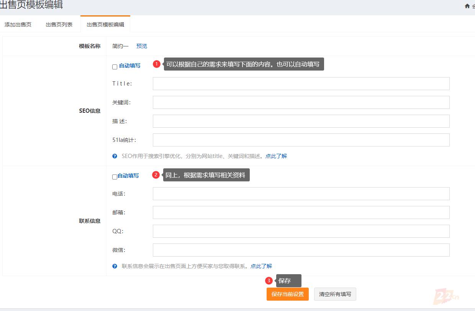The image size is (475, 311).
Task: Focus the Title input field
Action: coord(301,84)
